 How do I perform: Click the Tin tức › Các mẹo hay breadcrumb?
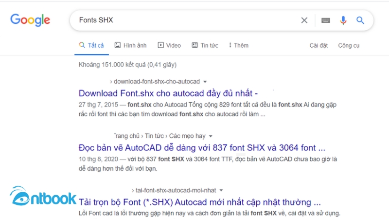point(175,136)
